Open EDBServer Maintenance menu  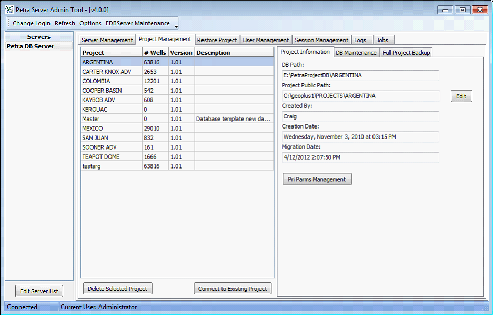(x=137, y=23)
